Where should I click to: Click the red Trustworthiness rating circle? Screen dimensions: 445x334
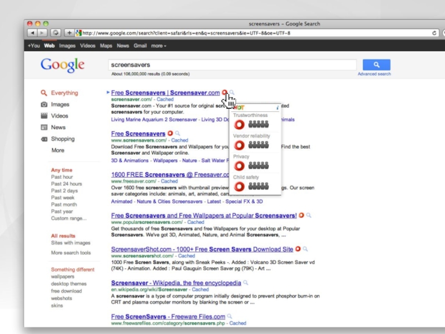click(239, 125)
